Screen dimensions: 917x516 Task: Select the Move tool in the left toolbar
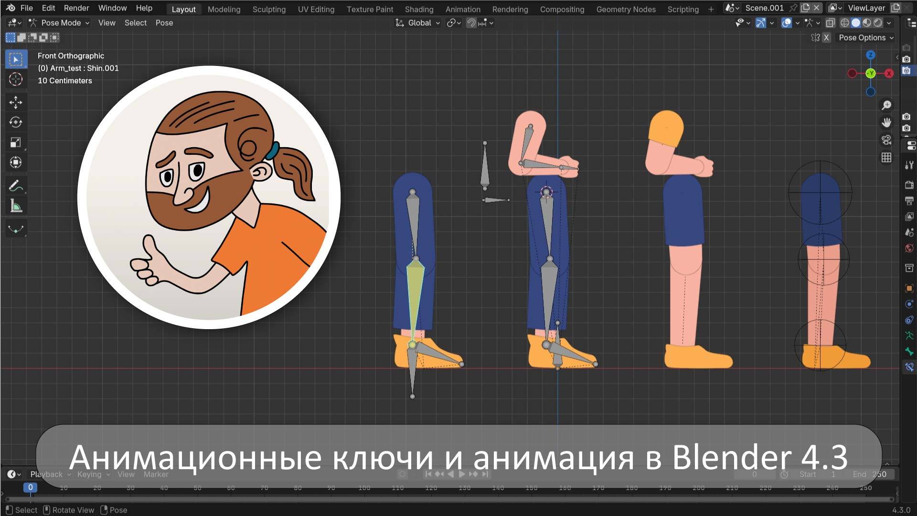point(16,102)
